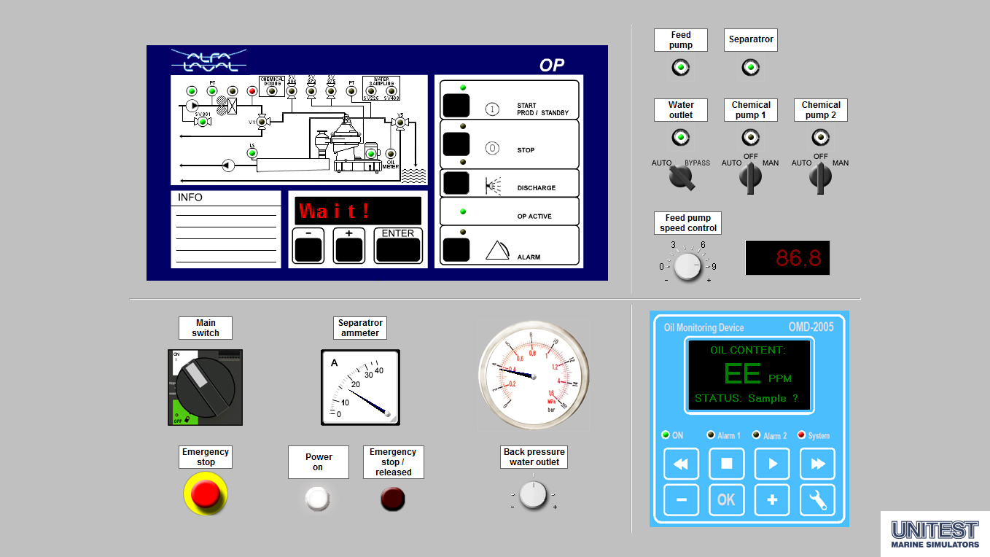Adjust the Feed pump speed control knob
The width and height of the screenshot is (990, 557).
point(687,266)
